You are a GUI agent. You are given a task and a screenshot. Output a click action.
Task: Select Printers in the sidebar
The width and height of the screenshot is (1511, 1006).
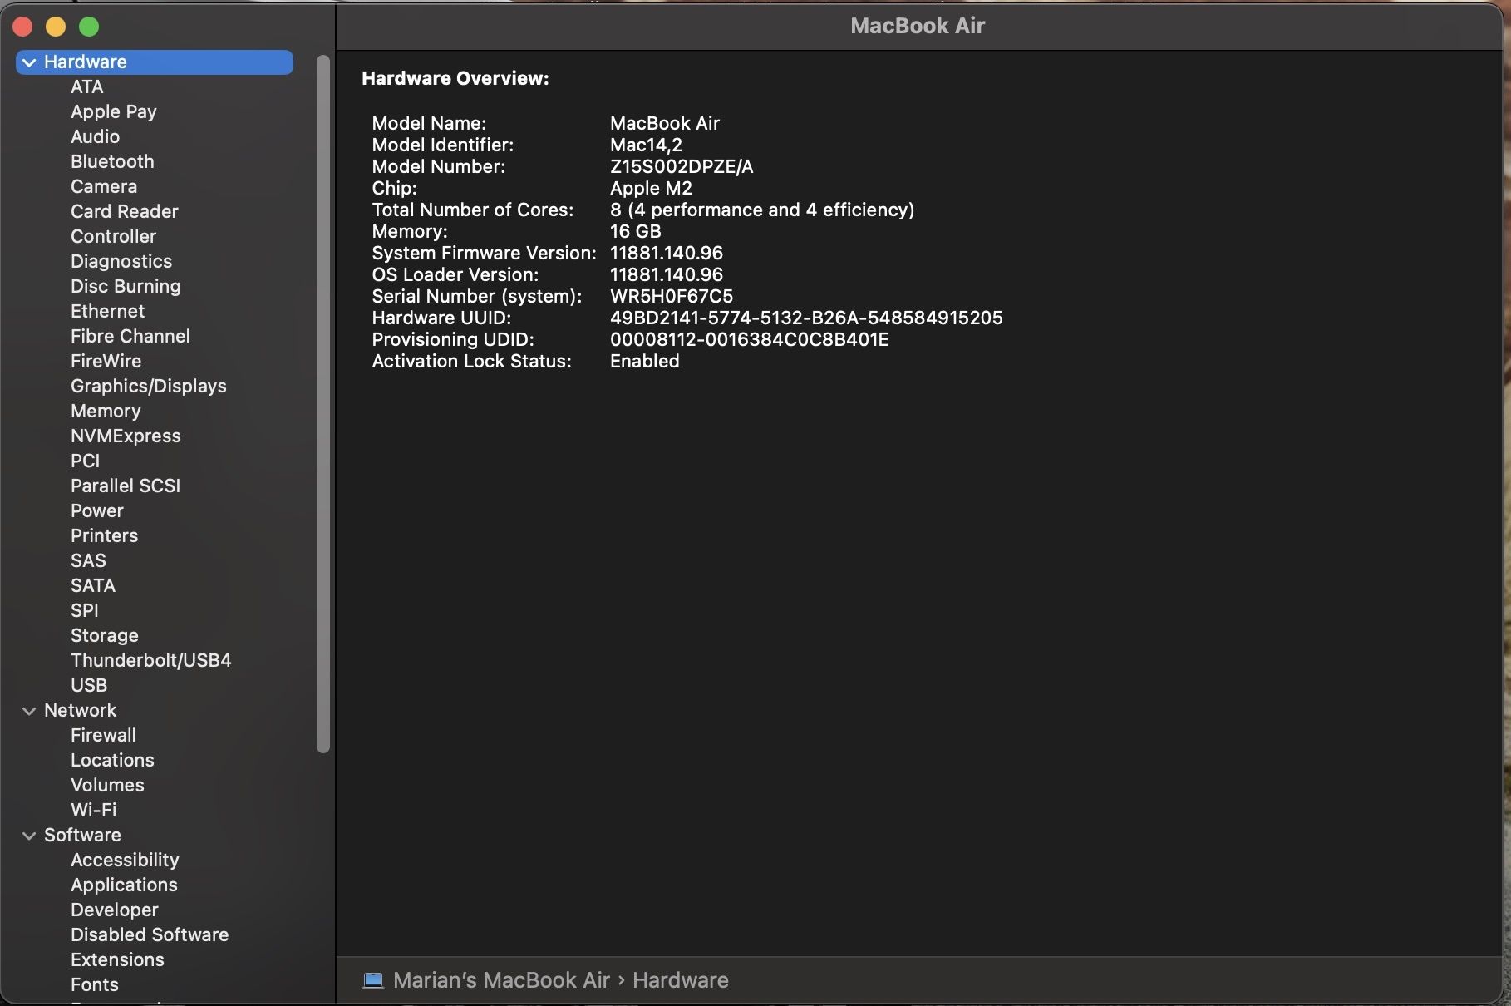pyautogui.click(x=104, y=535)
